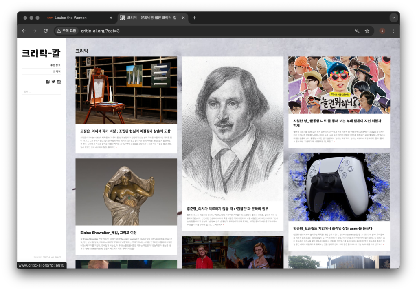Click the browser back arrow
This screenshot has width=417, height=291.
point(24,31)
